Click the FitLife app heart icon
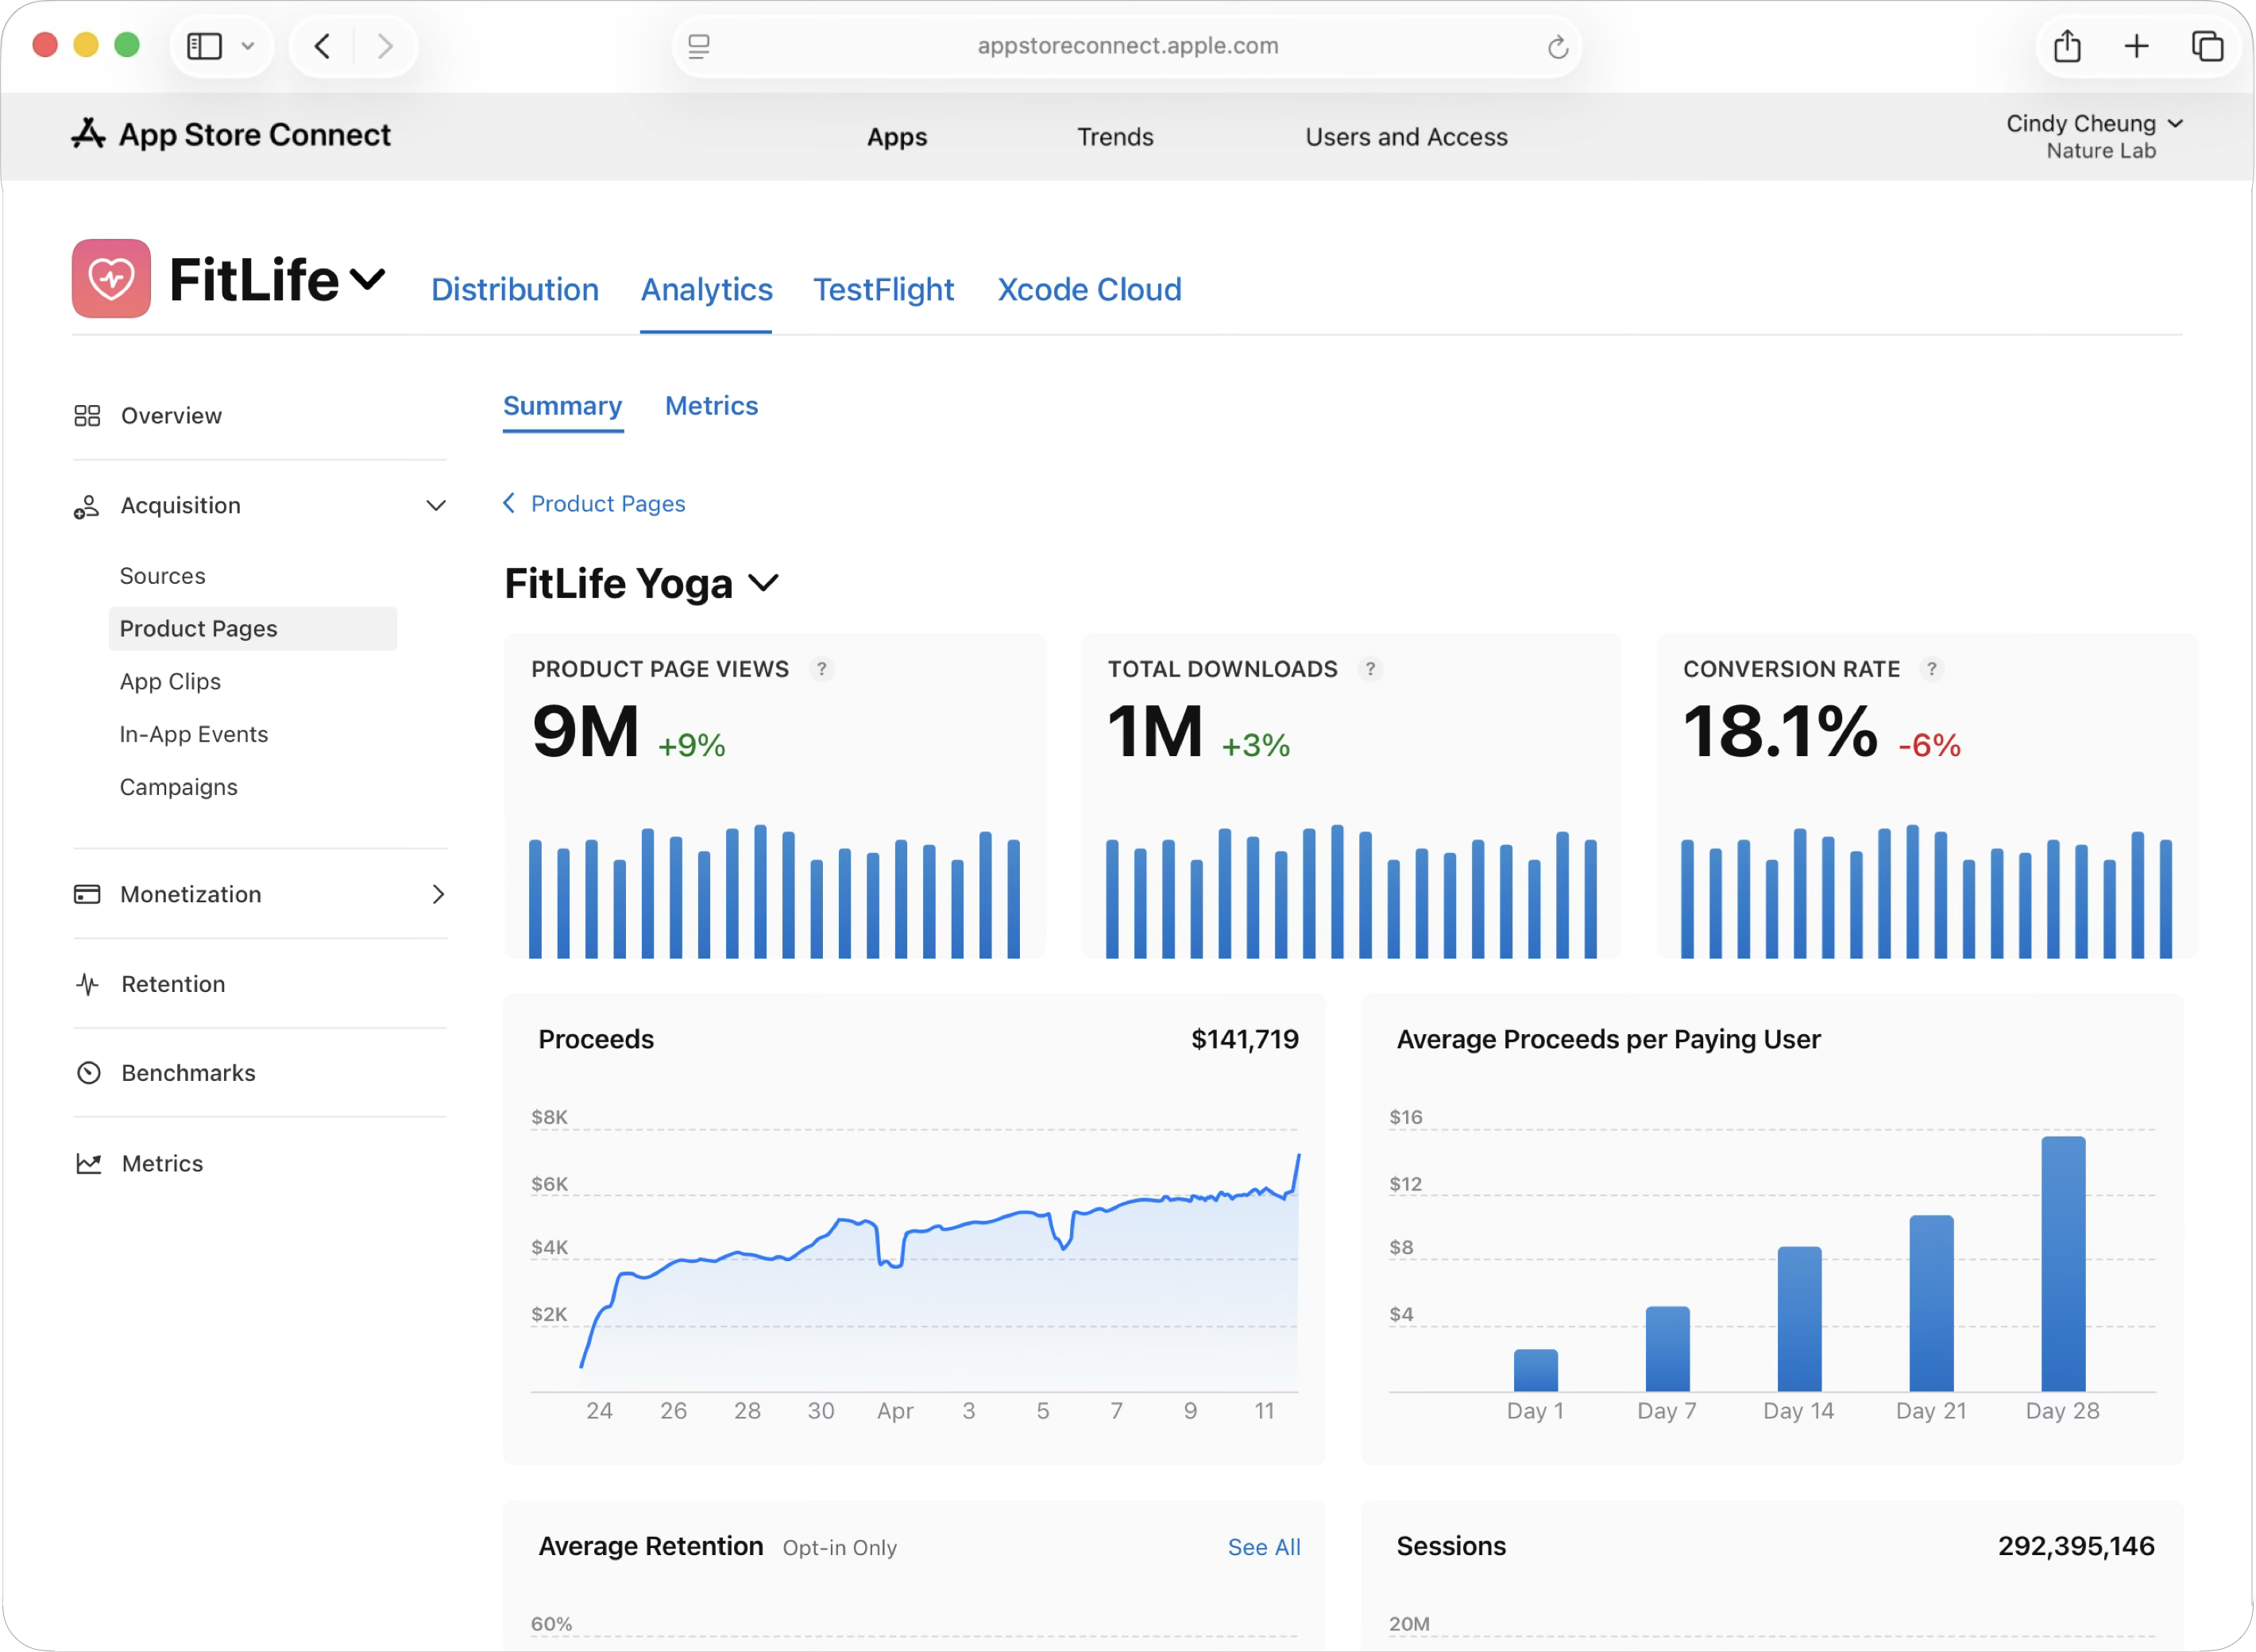Viewport: 2256px width, 1652px height. [111, 278]
